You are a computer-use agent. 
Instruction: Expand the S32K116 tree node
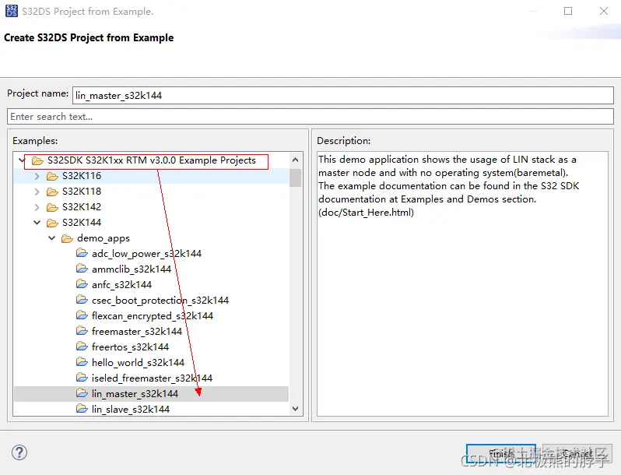click(x=37, y=176)
